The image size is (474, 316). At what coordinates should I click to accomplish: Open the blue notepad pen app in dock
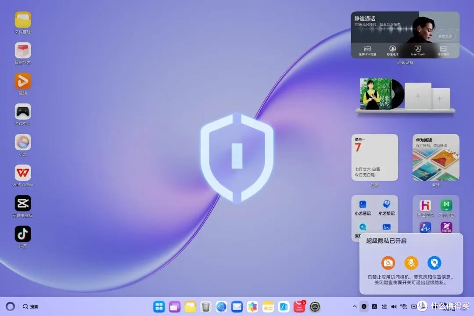click(284, 307)
